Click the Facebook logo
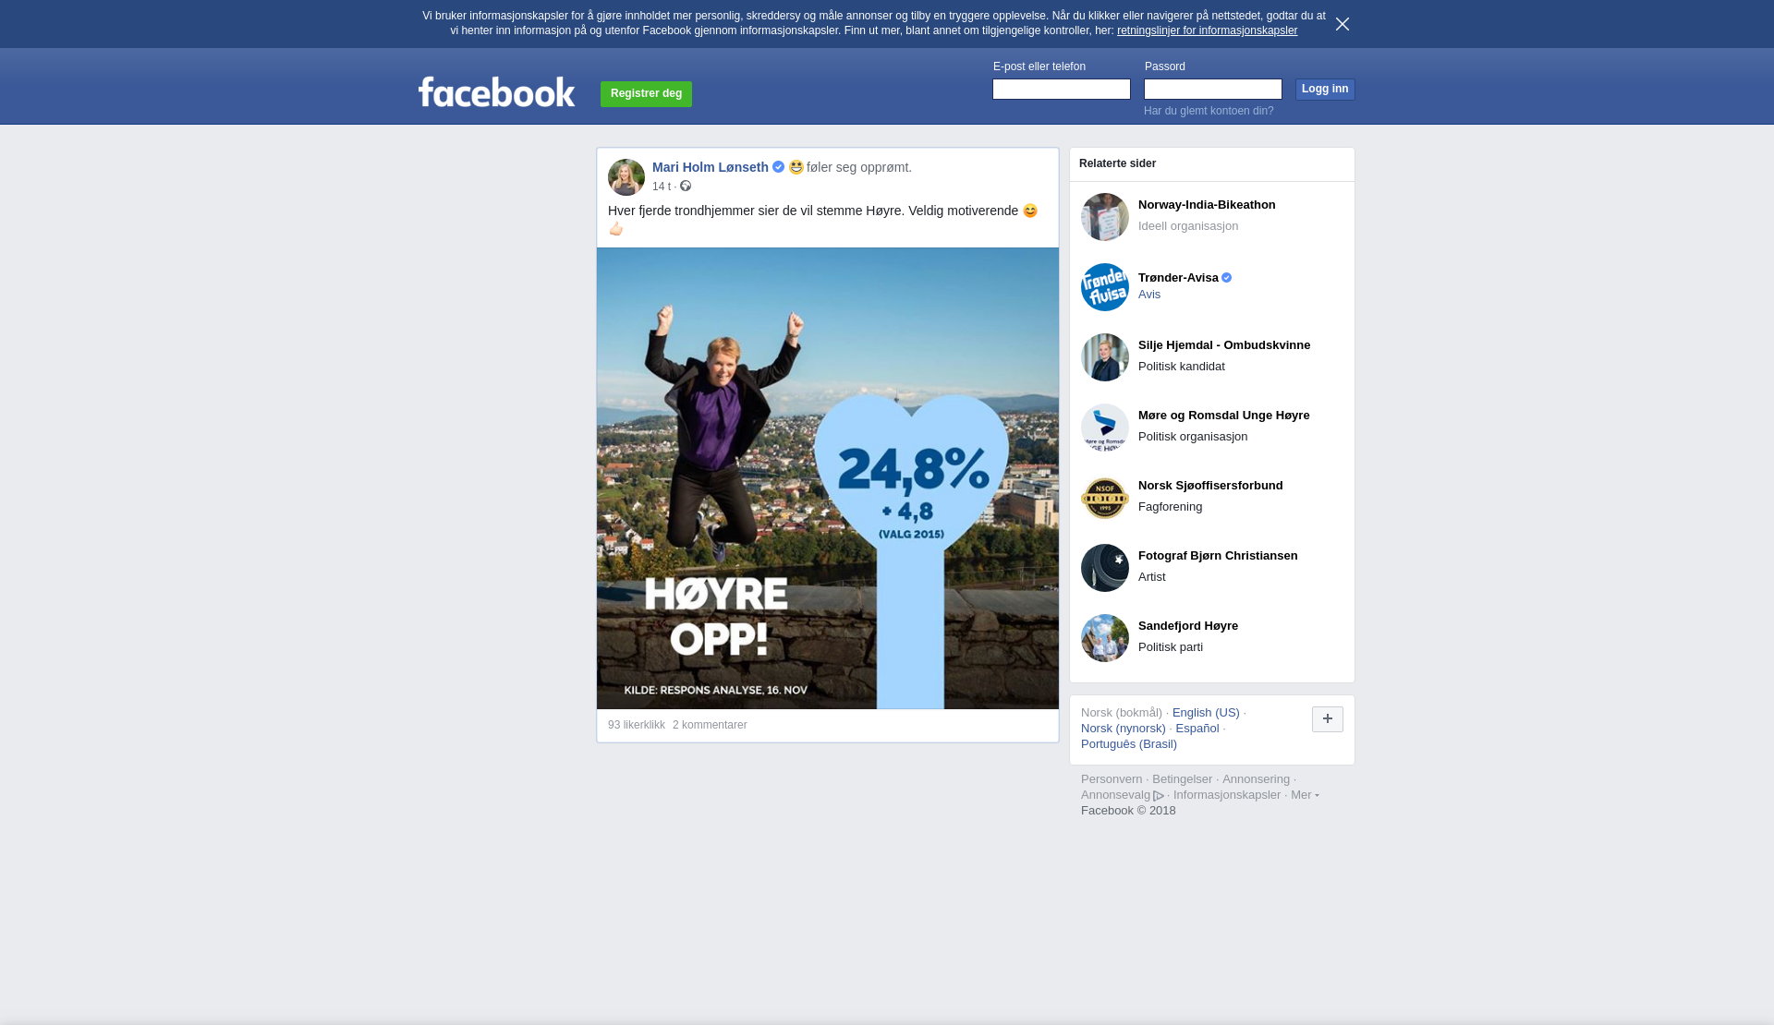This screenshot has width=1774, height=1025. [x=496, y=91]
